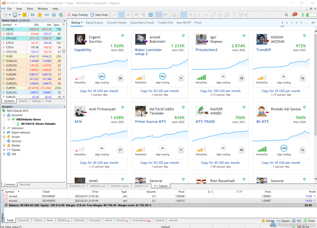Sort signals by Max DD/PF

click(x=184, y=23)
